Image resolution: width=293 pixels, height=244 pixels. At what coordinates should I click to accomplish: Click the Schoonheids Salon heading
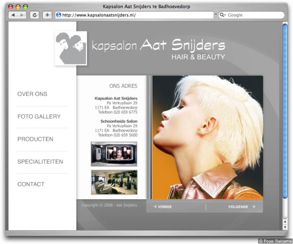click(119, 121)
